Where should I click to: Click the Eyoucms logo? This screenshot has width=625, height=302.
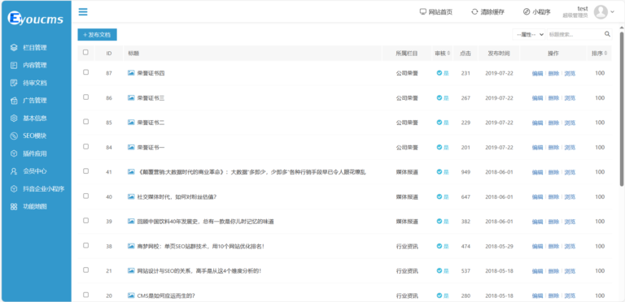36,19
